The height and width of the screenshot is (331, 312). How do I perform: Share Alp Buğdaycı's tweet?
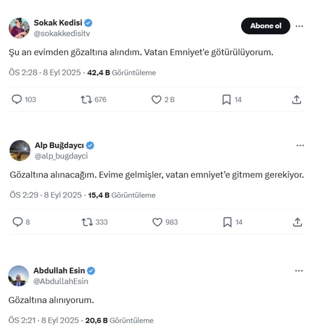coord(297,222)
